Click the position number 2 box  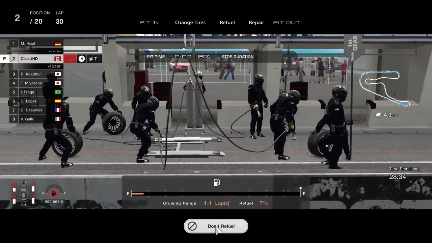pyautogui.click(x=17, y=18)
